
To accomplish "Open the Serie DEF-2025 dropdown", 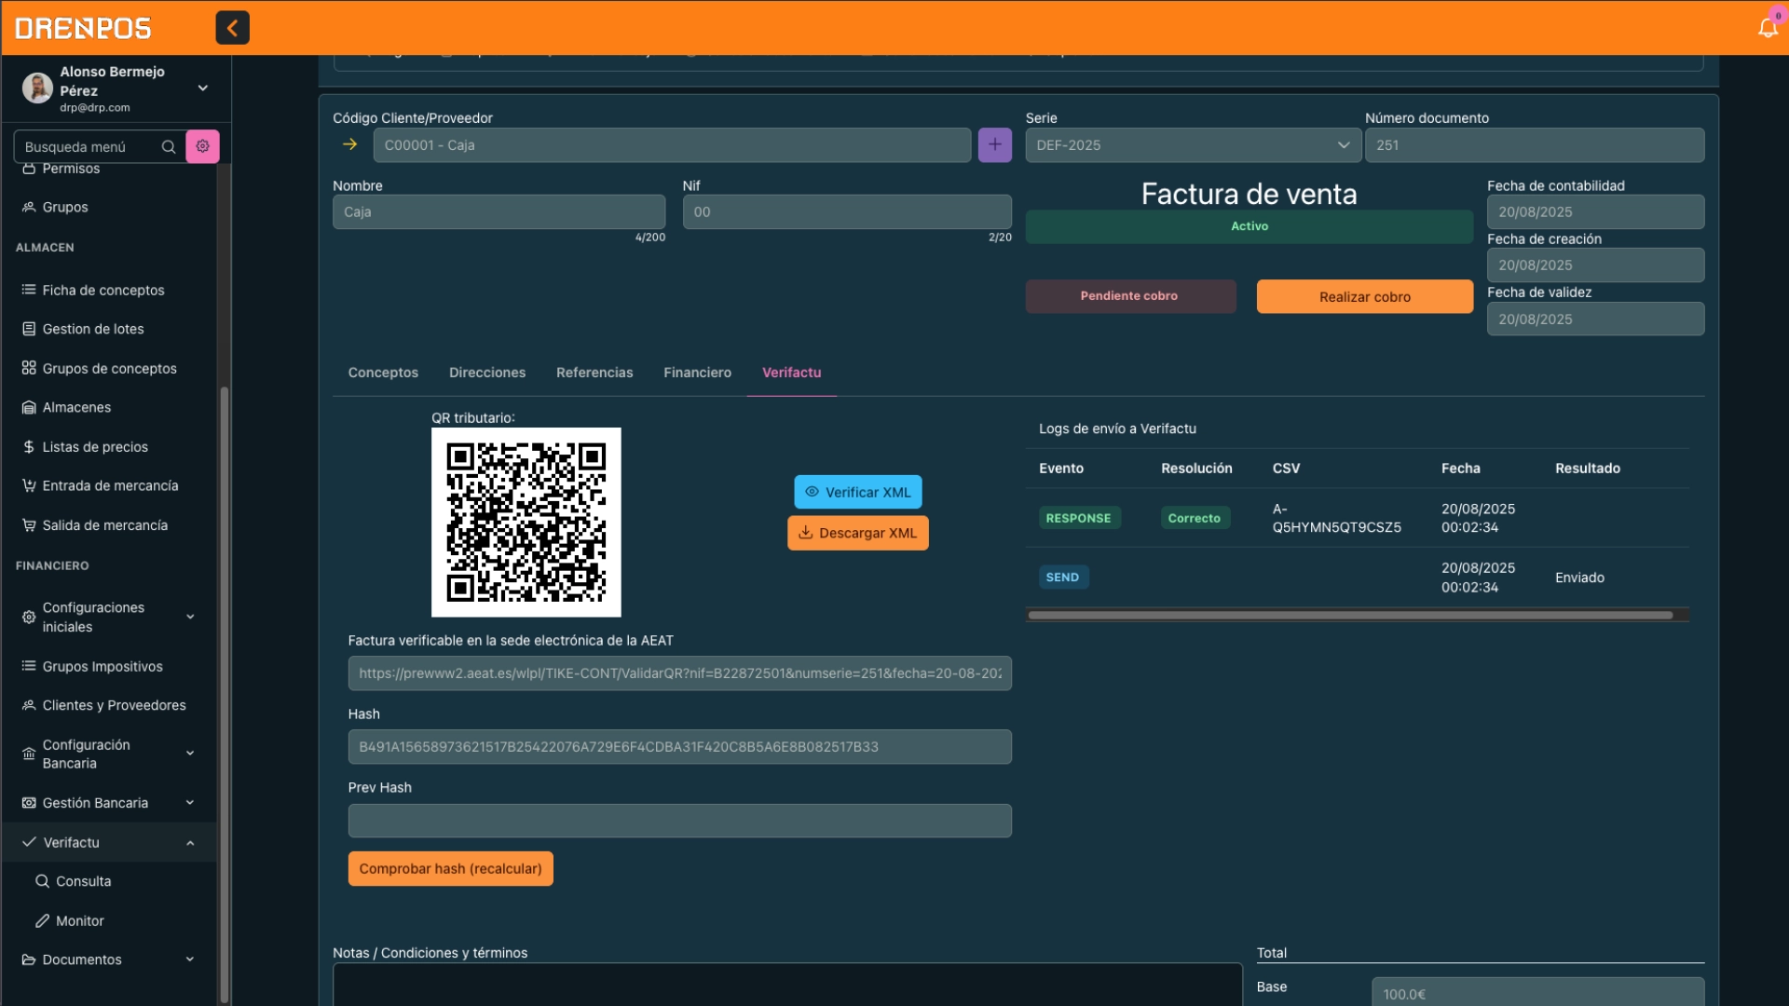I will [1193, 145].
